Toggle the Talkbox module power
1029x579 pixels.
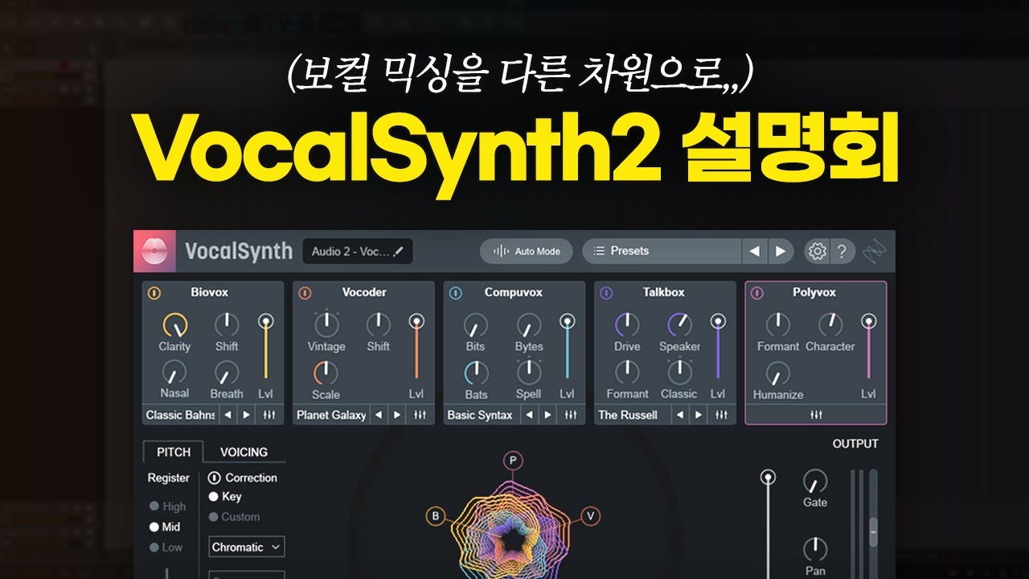(x=606, y=293)
